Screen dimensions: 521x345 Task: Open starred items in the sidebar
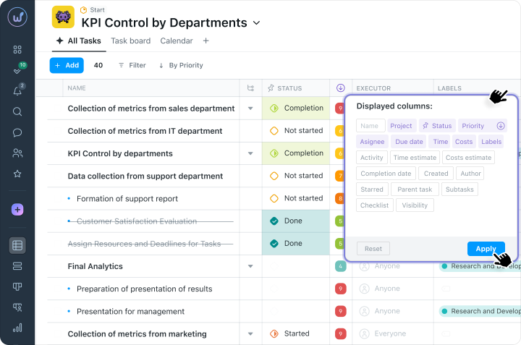[17, 174]
